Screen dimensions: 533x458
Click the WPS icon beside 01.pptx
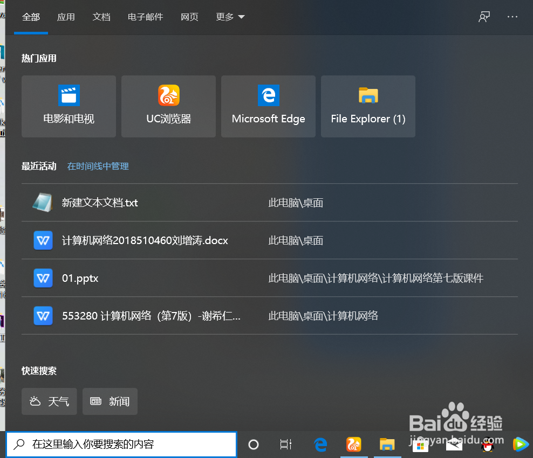[43, 278]
